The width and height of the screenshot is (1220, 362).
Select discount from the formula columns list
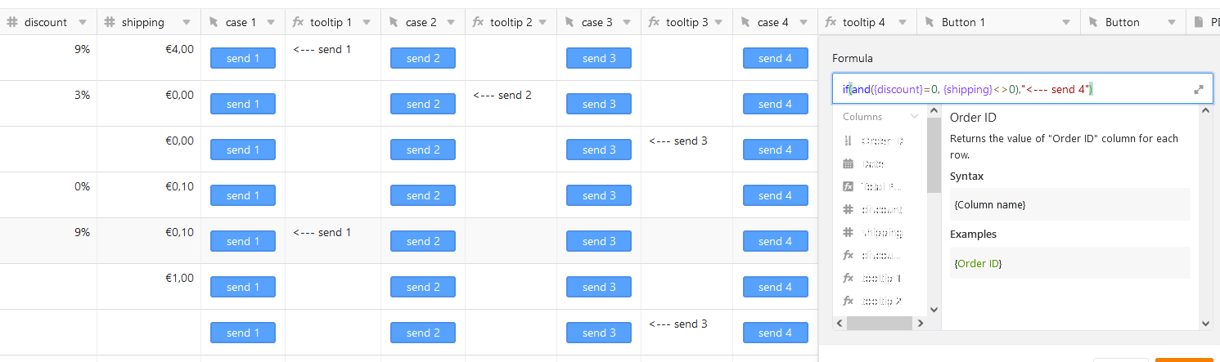pos(881,209)
